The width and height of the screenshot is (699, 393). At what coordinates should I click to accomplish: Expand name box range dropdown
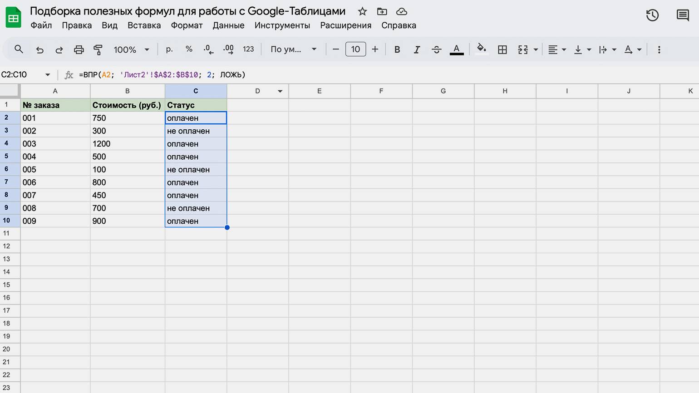pyautogui.click(x=48, y=74)
